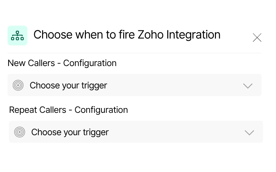Image resolution: width=276 pixels, height=172 pixels.
Task: Select "Choose your trigger" text under Repeat Callers
Action: point(70,132)
